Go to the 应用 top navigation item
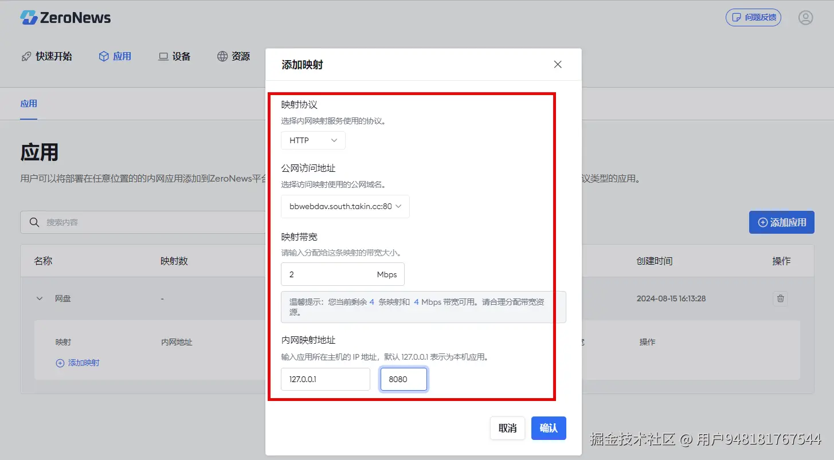The width and height of the screenshot is (834, 460). 115,56
